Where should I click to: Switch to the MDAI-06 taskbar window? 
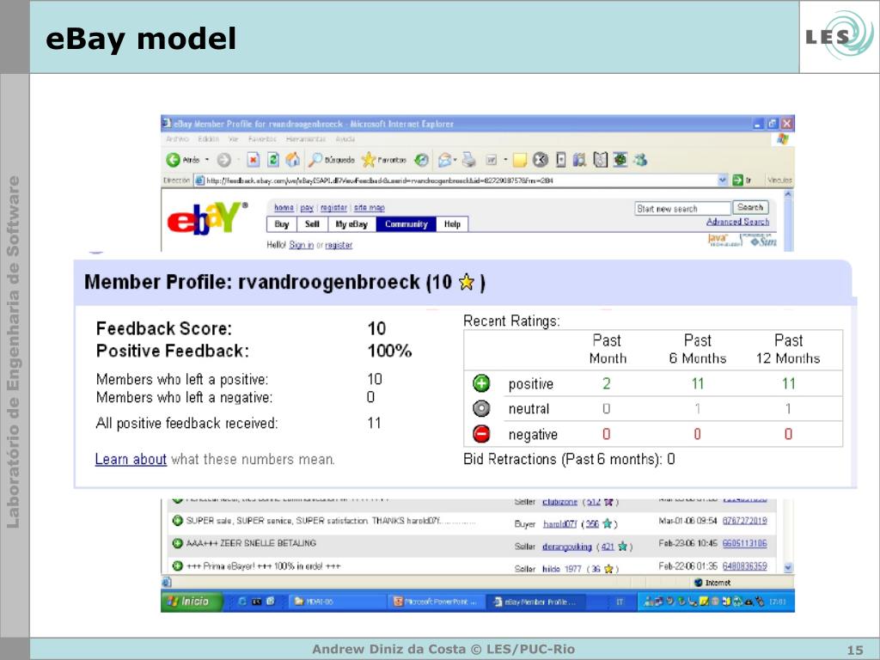tap(336, 602)
